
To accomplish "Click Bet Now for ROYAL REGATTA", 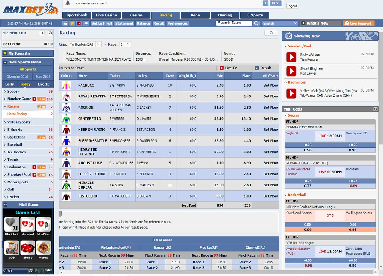I will 270,97.
